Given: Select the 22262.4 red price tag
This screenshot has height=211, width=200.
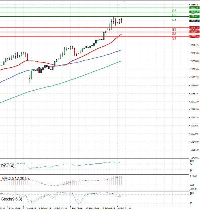Looking at the screenshot, I should 194,36.
